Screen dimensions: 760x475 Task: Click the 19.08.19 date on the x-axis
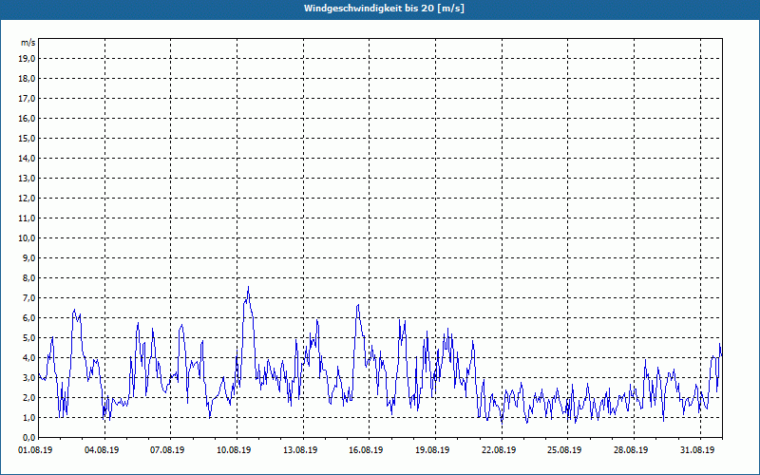click(431, 450)
